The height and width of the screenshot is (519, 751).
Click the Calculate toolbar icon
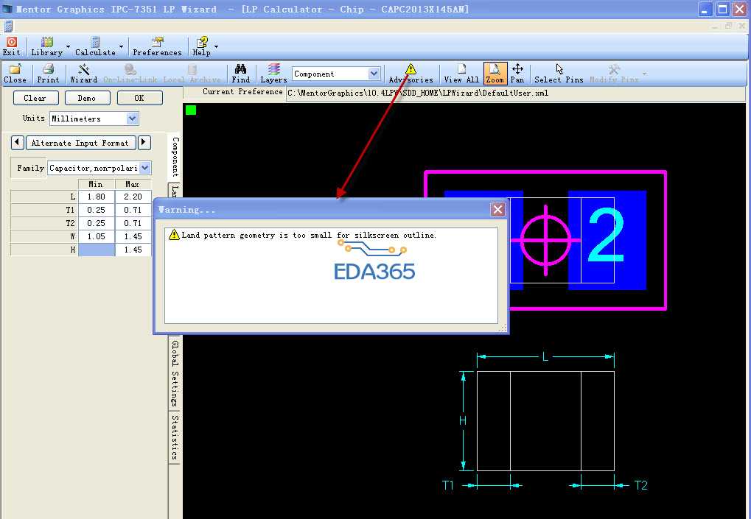(x=95, y=46)
